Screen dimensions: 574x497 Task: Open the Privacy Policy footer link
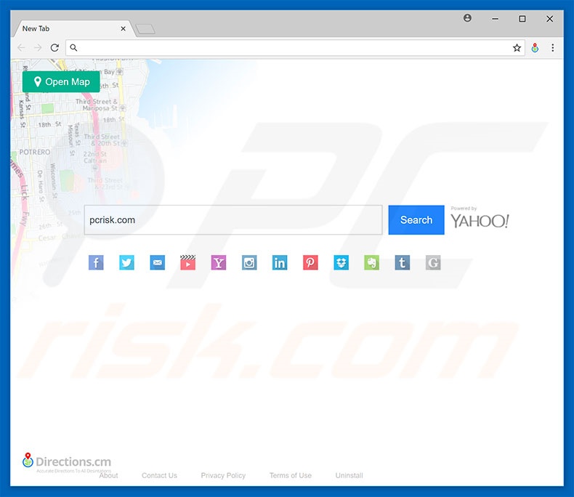[223, 475]
